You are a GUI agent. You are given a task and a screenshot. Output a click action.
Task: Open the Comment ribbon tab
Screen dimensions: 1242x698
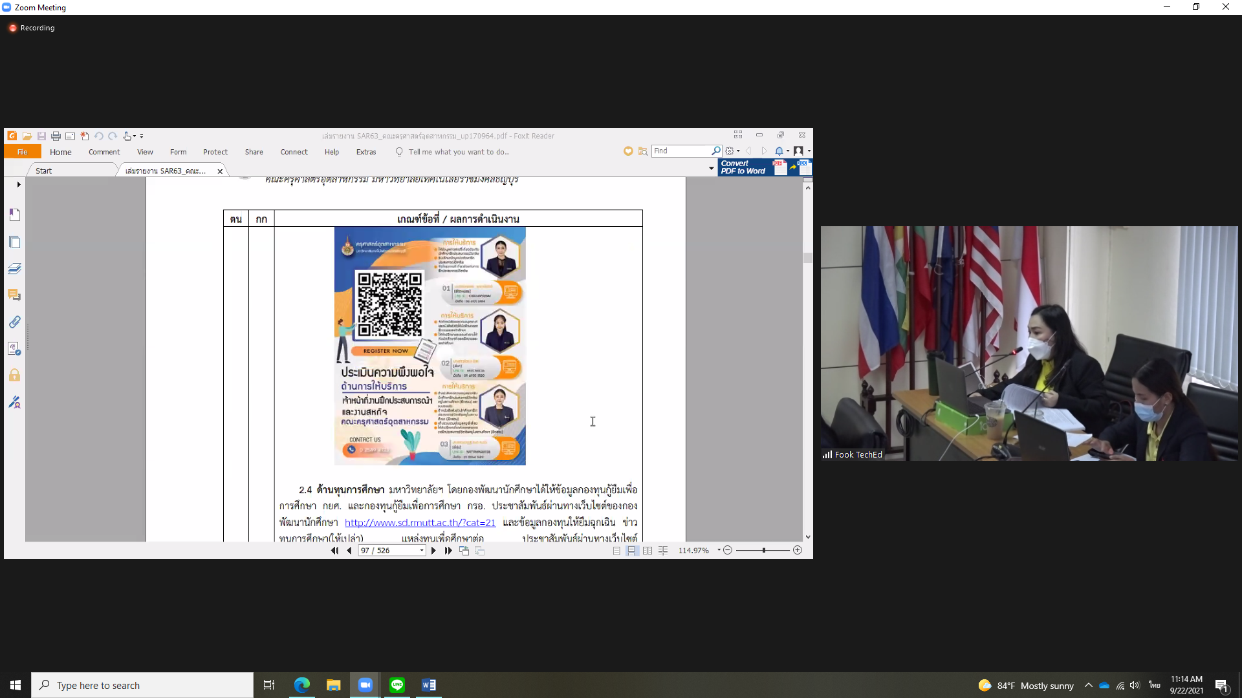point(104,152)
